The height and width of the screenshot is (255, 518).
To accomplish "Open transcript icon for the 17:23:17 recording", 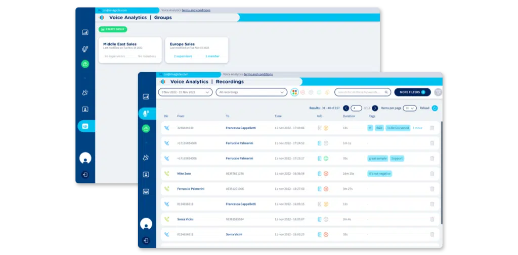I will click(x=320, y=159).
